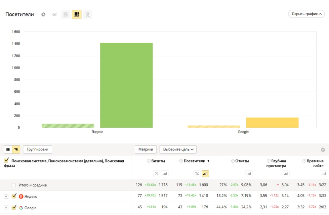The height and width of the screenshot is (215, 329).
Task: Uncheck the Google row checkbox
Action: pyautogui.click(x=14, y=207)
